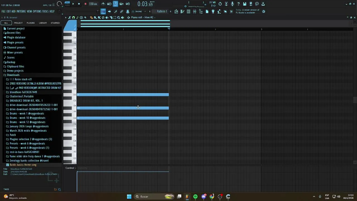The image size is (357, 201).
Task: Toggle the recording countdown button
Action: (115, 4)
